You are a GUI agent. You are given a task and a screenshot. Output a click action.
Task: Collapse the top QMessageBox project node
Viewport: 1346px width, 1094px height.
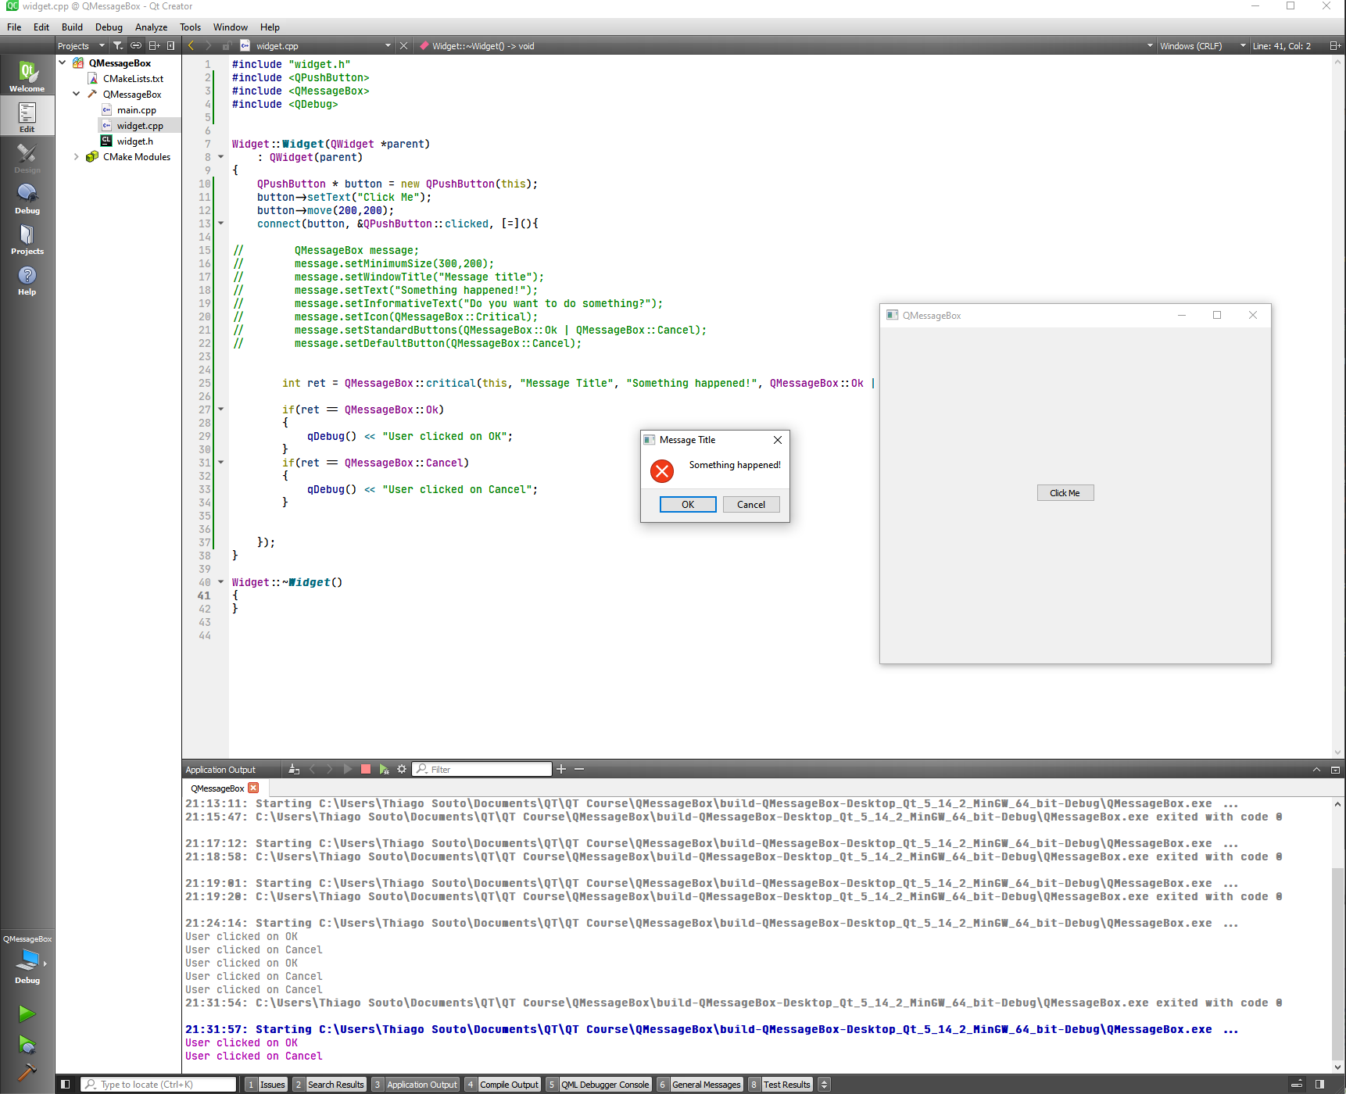coord(63,63)
